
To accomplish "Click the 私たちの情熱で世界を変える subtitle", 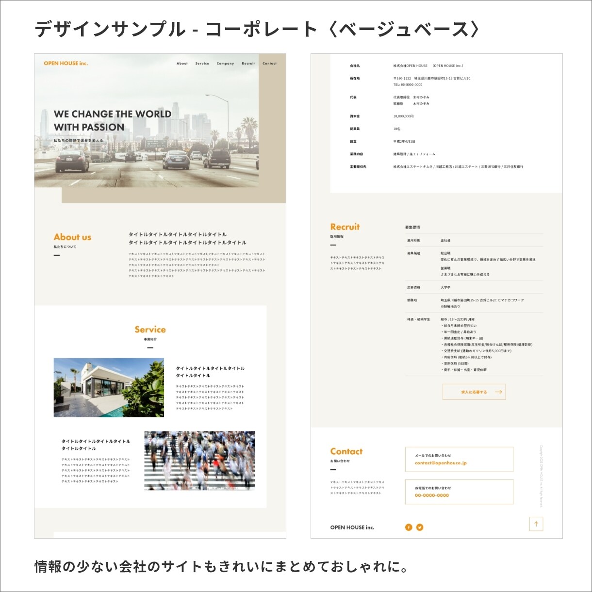I will (78, 141).
